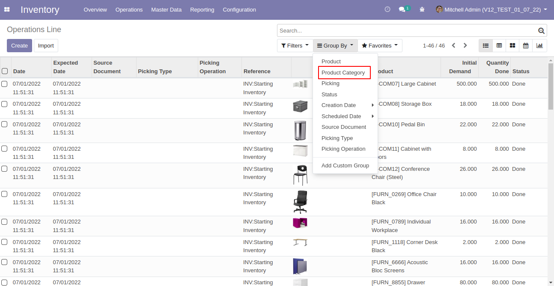Click the Import button

(x=46, y=45)
